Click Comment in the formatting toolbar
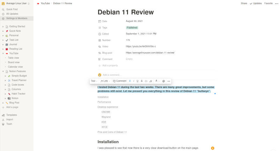Screen dimensions: 279x151 coord(120,81)
